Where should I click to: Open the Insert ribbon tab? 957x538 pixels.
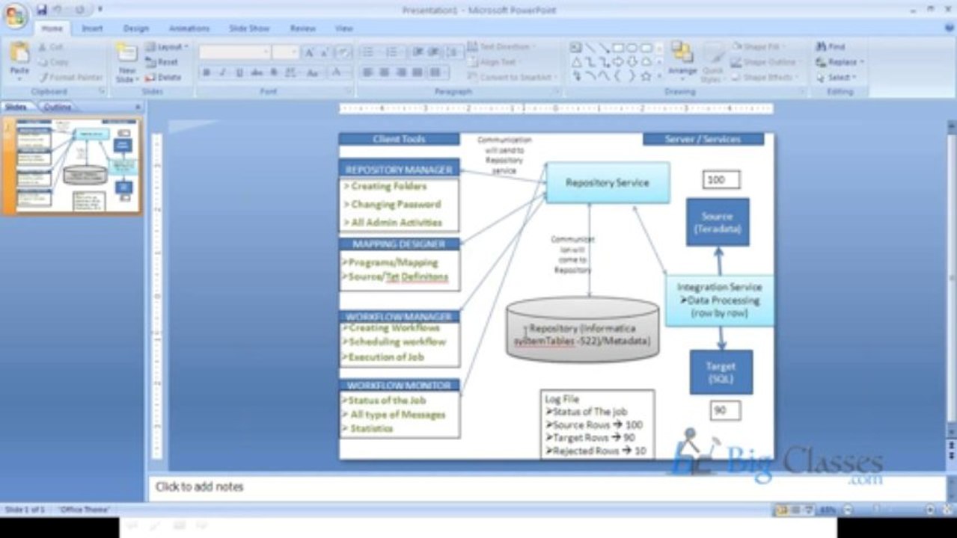pos(92,28)
